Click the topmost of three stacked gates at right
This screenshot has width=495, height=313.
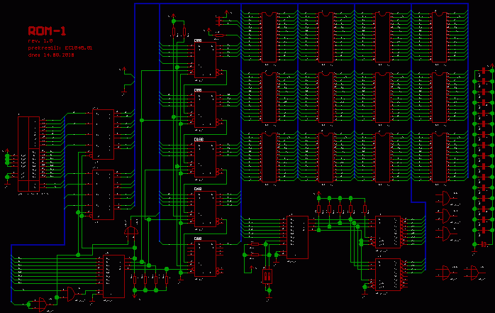(x=445, y=197)
